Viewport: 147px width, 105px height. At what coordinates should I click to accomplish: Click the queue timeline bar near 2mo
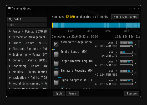point(89,25)
